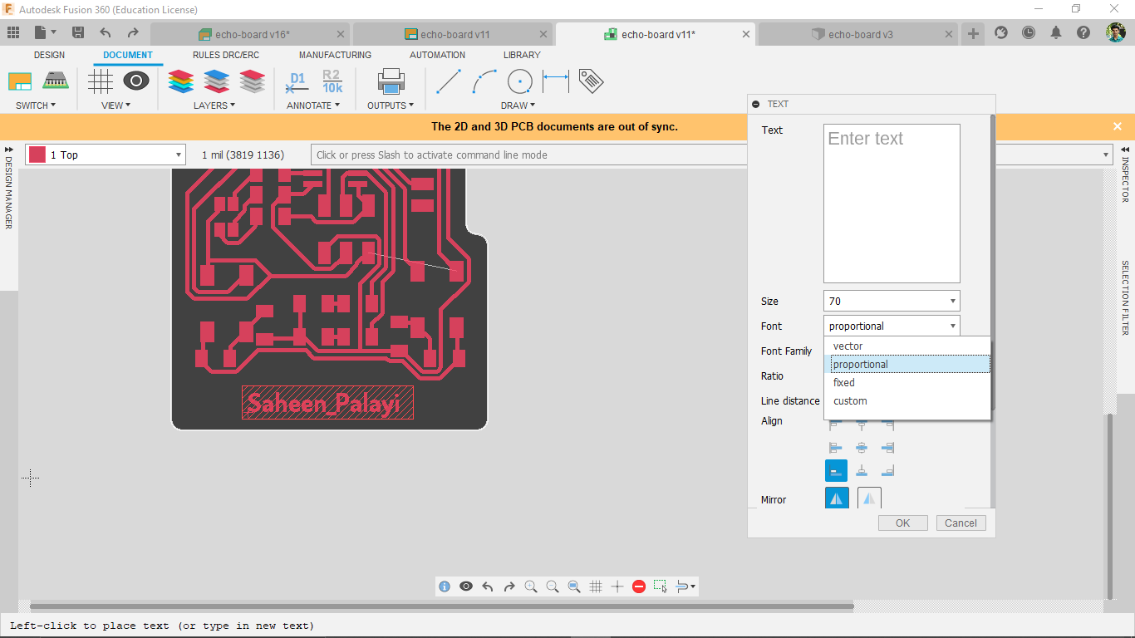Dismiss the out of sync warning banner

(x=1118, y=126)
